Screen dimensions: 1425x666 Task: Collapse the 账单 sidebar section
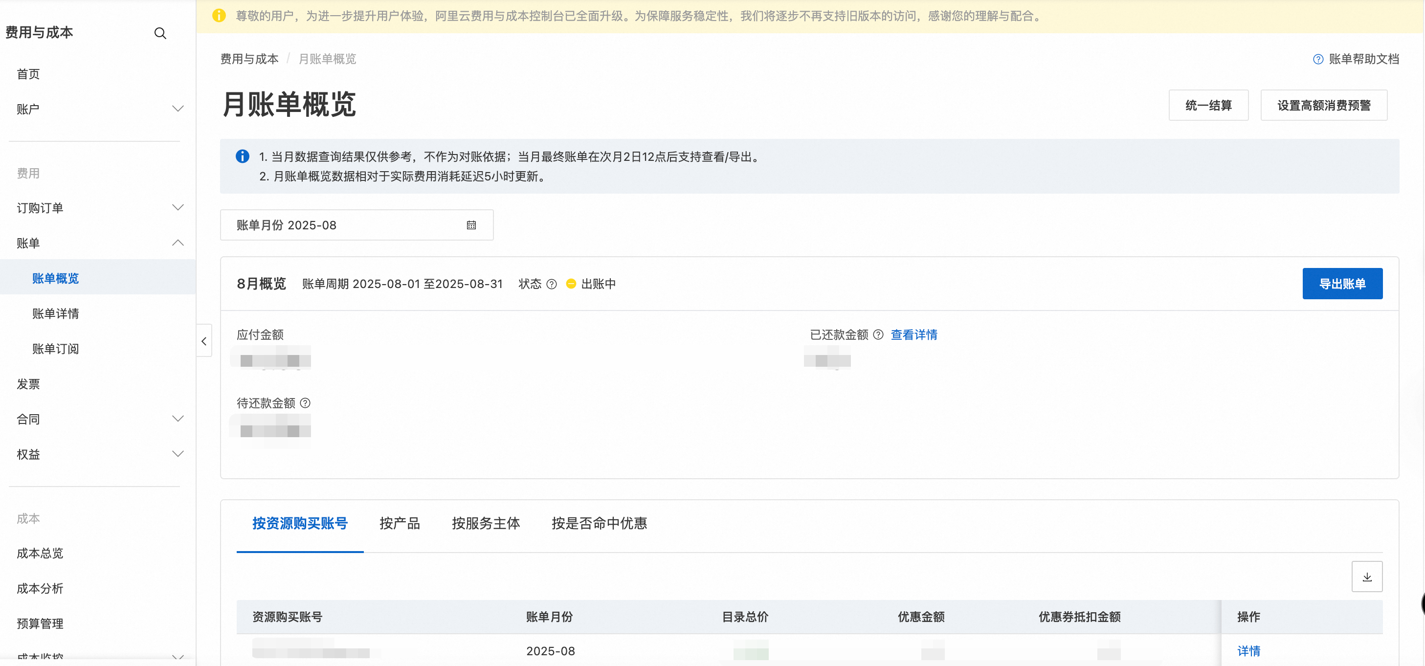[x=178, y=243]
